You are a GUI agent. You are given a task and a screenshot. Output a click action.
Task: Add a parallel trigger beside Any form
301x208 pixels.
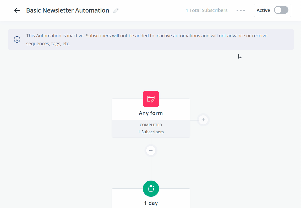tap(203, 120)
